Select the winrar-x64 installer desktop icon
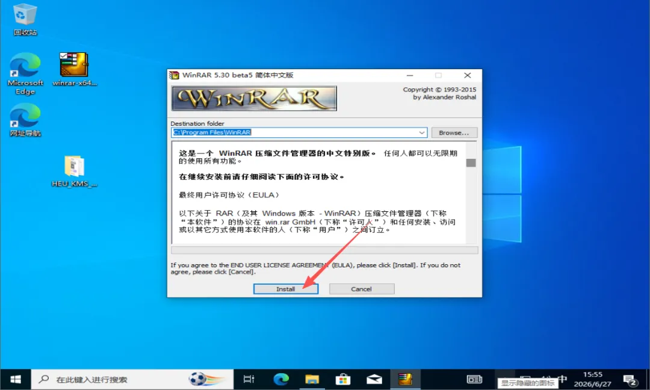This screenshot has height=390, width=650. (75, 69)
